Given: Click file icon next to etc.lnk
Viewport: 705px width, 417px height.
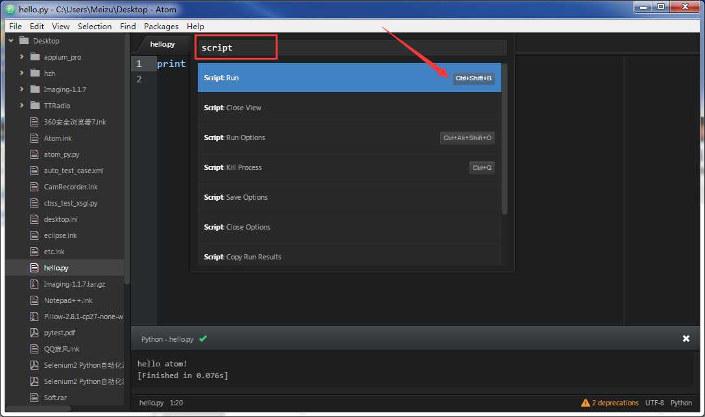Looking at the screenshot, I should [x=34, y=251].
